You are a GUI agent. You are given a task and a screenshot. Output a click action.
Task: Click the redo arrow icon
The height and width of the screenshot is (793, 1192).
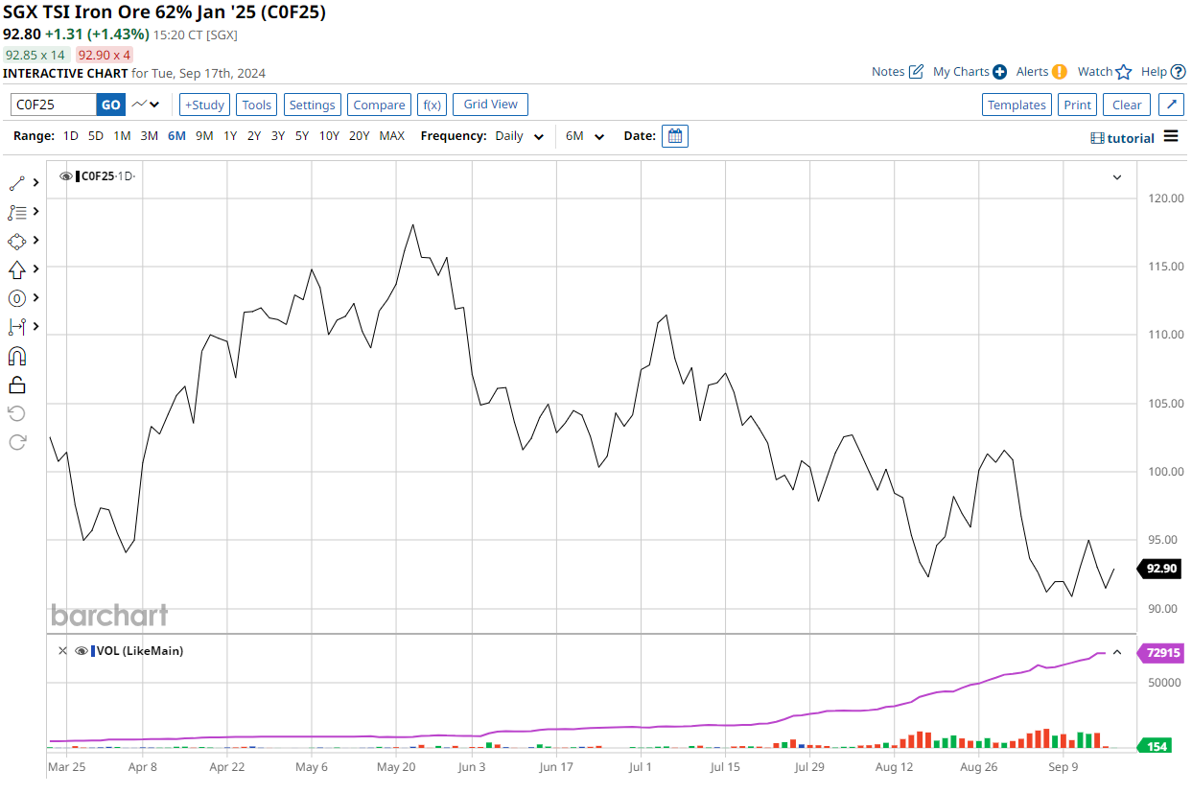[x=17, y=442]
